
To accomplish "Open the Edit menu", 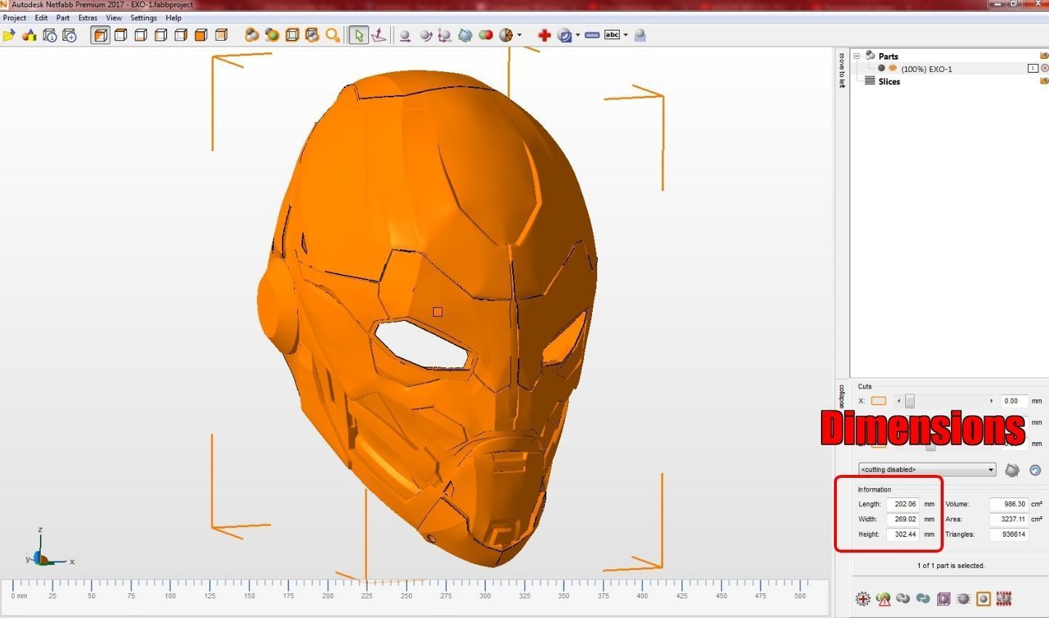I will point(41,17).
